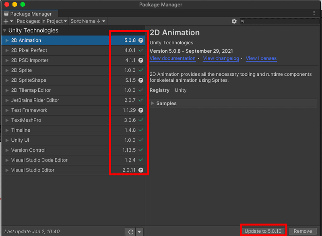Open the window's three-dot options menu
The width and height of the screenshot is (322, 236).
pyautogui.click(x=314, y=13)
